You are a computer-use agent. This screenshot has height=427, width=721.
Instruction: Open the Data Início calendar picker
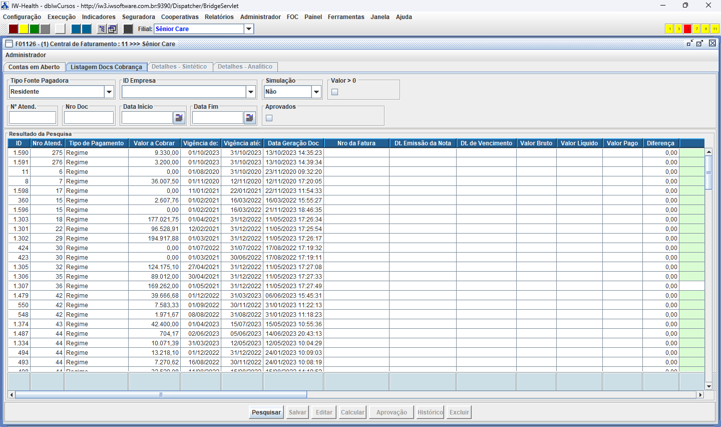pyautogui.click(x=179, y=118)
